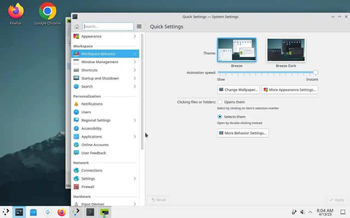This screenshot has width=350, height=218.
Task: Click the Animation speed slider handle
Action: (316, 72)
